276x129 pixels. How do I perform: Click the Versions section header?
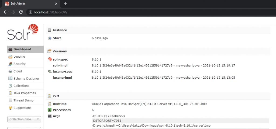click(x=158, y=51)
